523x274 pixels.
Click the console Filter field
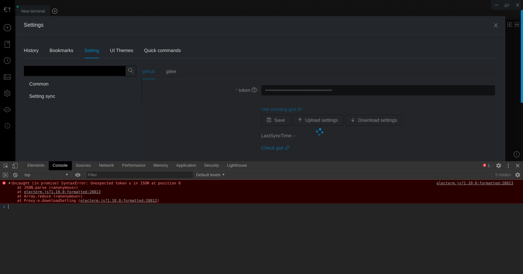coord(139,175)
